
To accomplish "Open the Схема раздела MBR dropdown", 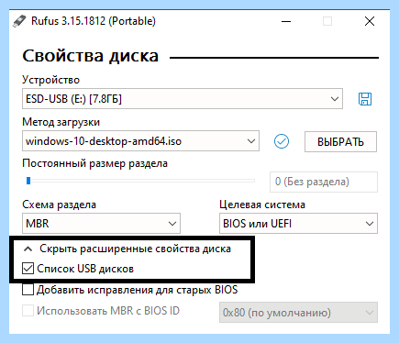I will tap(101, 224).
